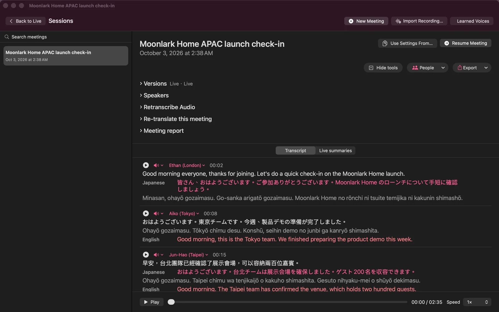Click romaji line starting "Minasan, ohayō gozaimasu"
The width and height of the screenshot is (499, 312).
click(x=303, y=198)
